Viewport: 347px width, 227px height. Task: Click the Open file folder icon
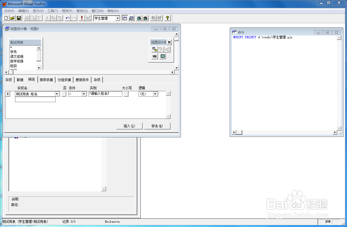(13, 18)
